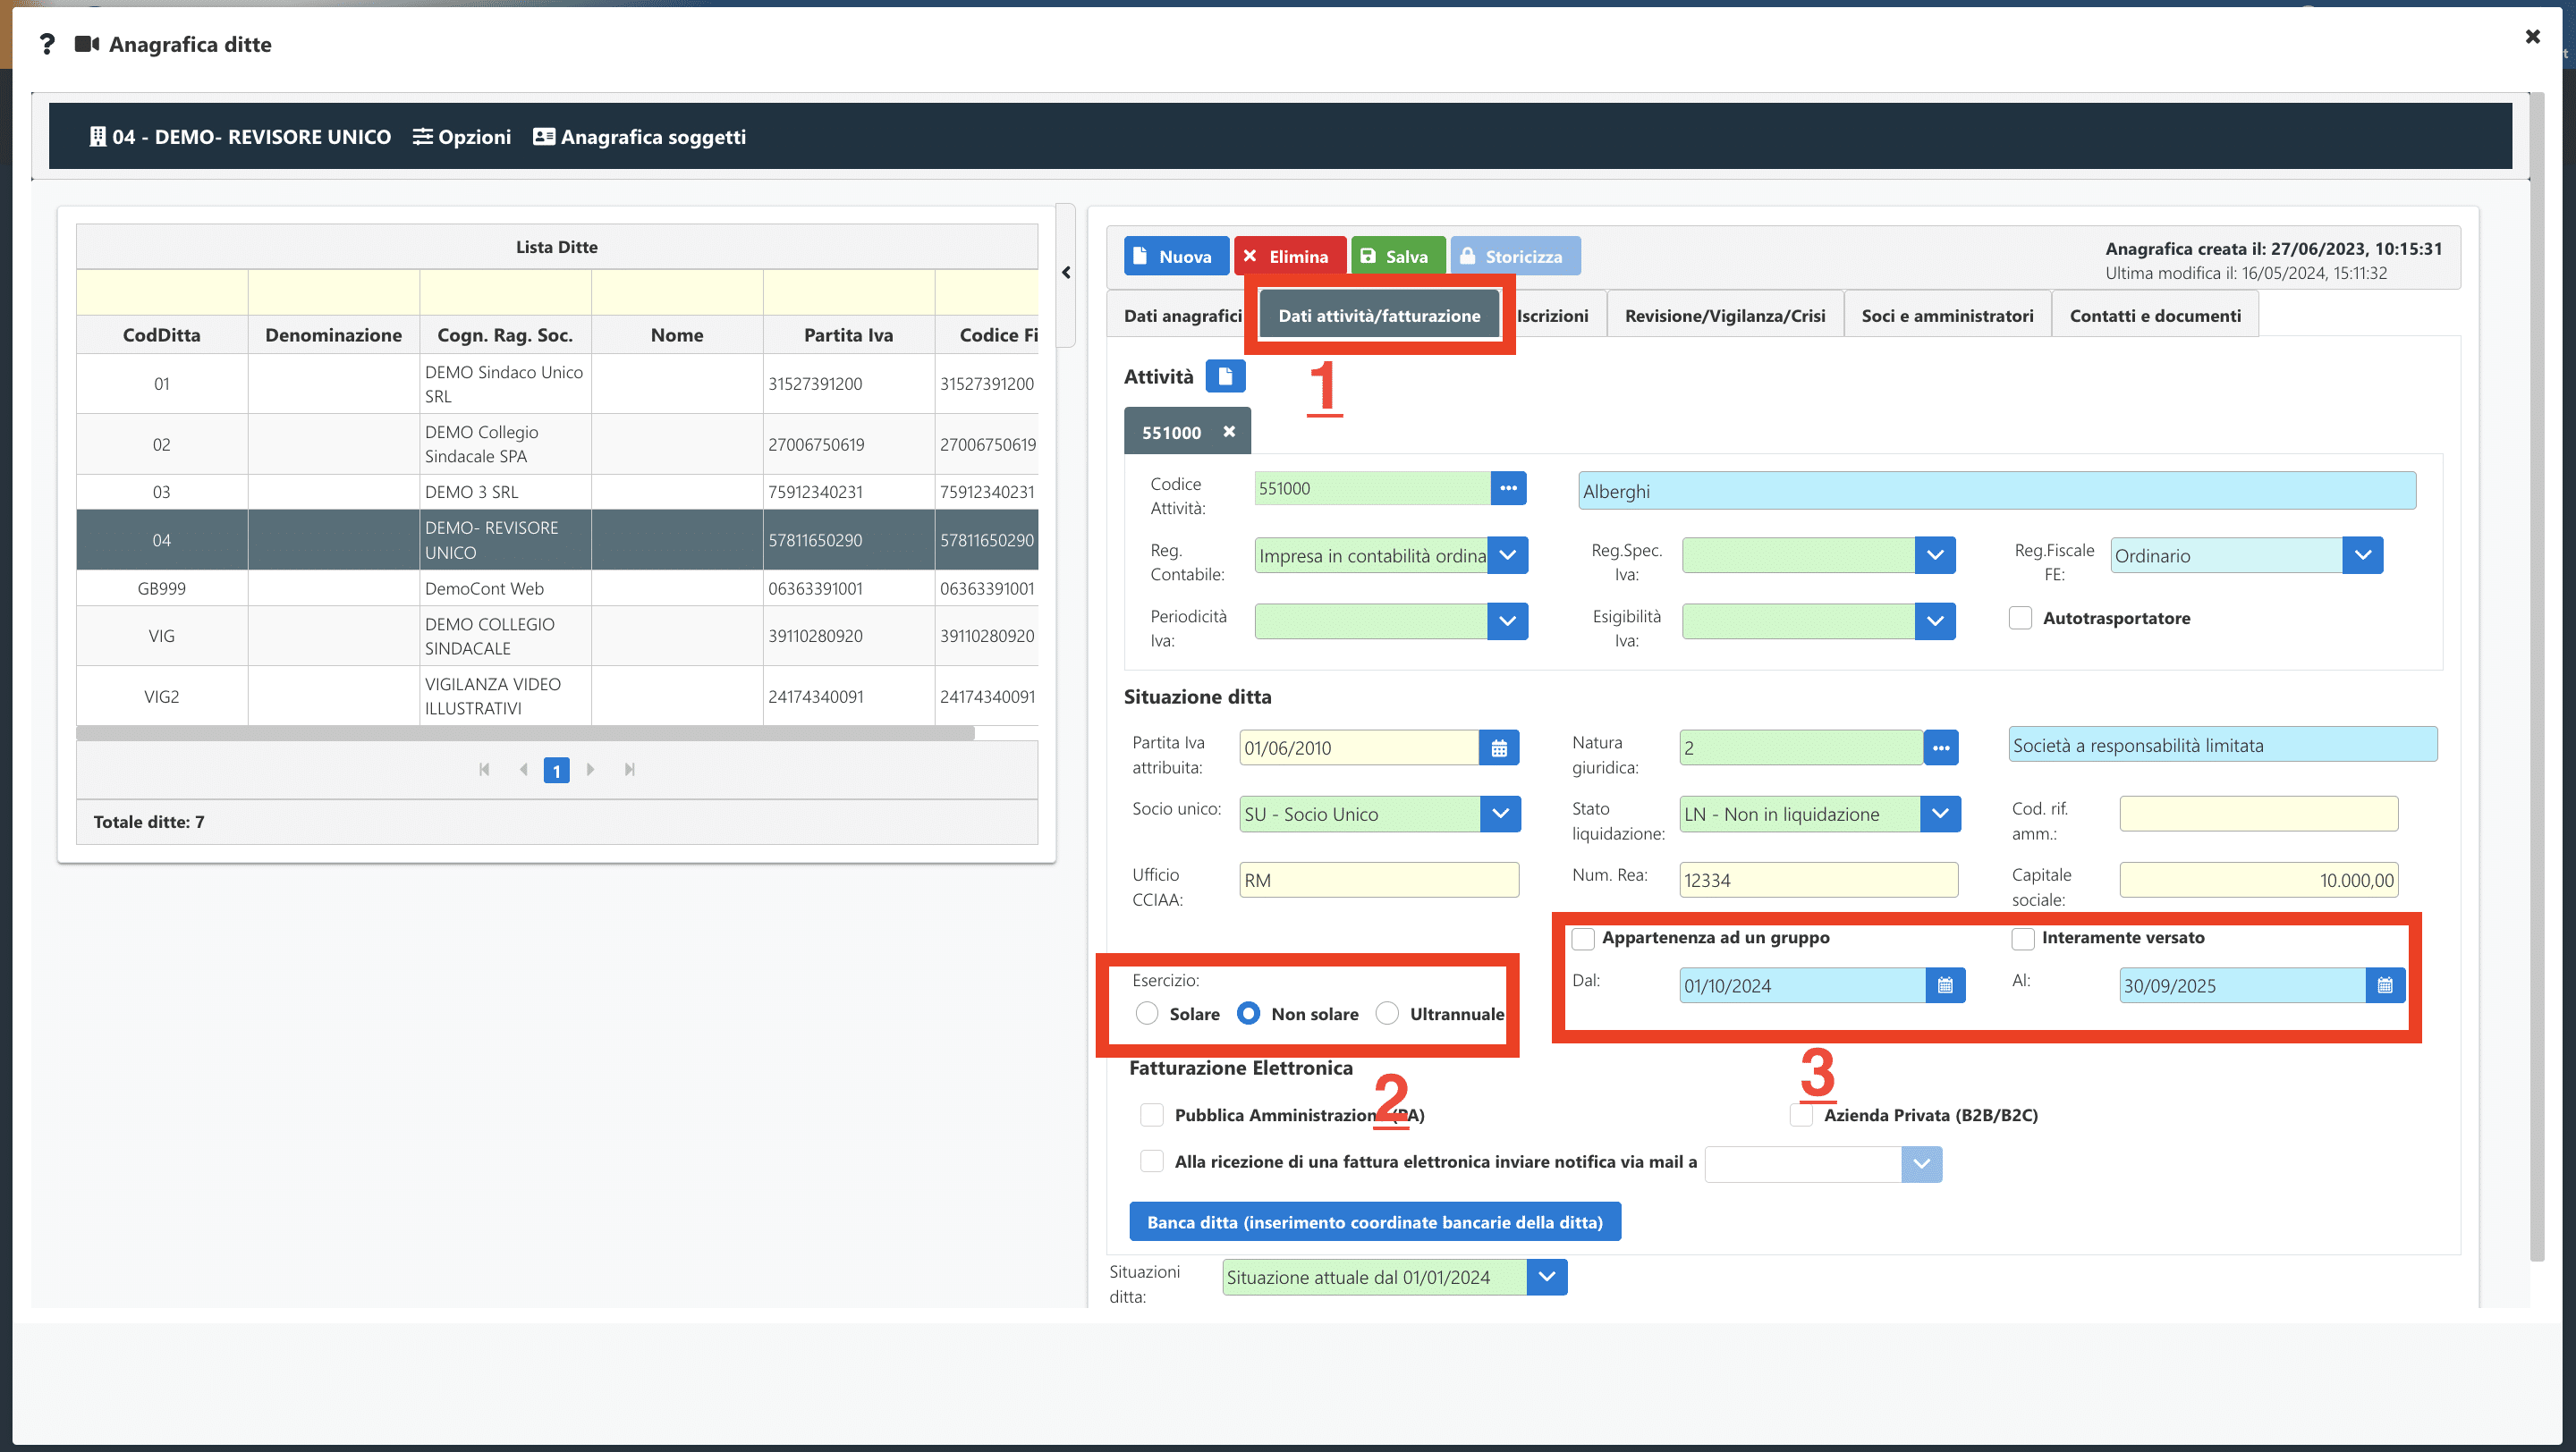Select row DEMO Collegio Sindacale SPA

pyautogui.click(x=557, y=443)
